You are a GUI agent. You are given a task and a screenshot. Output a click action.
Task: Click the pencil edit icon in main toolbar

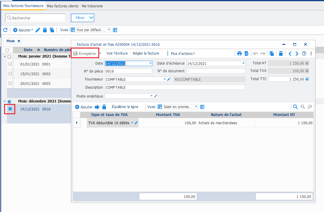(x=38, y=30)
